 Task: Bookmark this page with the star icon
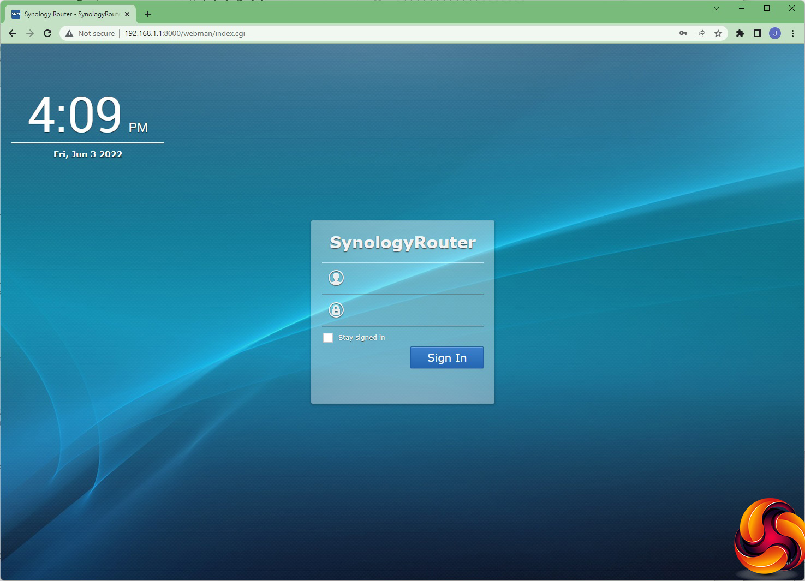[718, 33]
